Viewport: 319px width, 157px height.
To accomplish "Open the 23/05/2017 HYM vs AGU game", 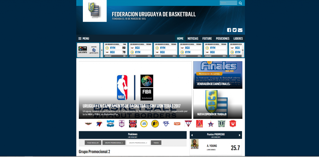I will coord(216,50).
